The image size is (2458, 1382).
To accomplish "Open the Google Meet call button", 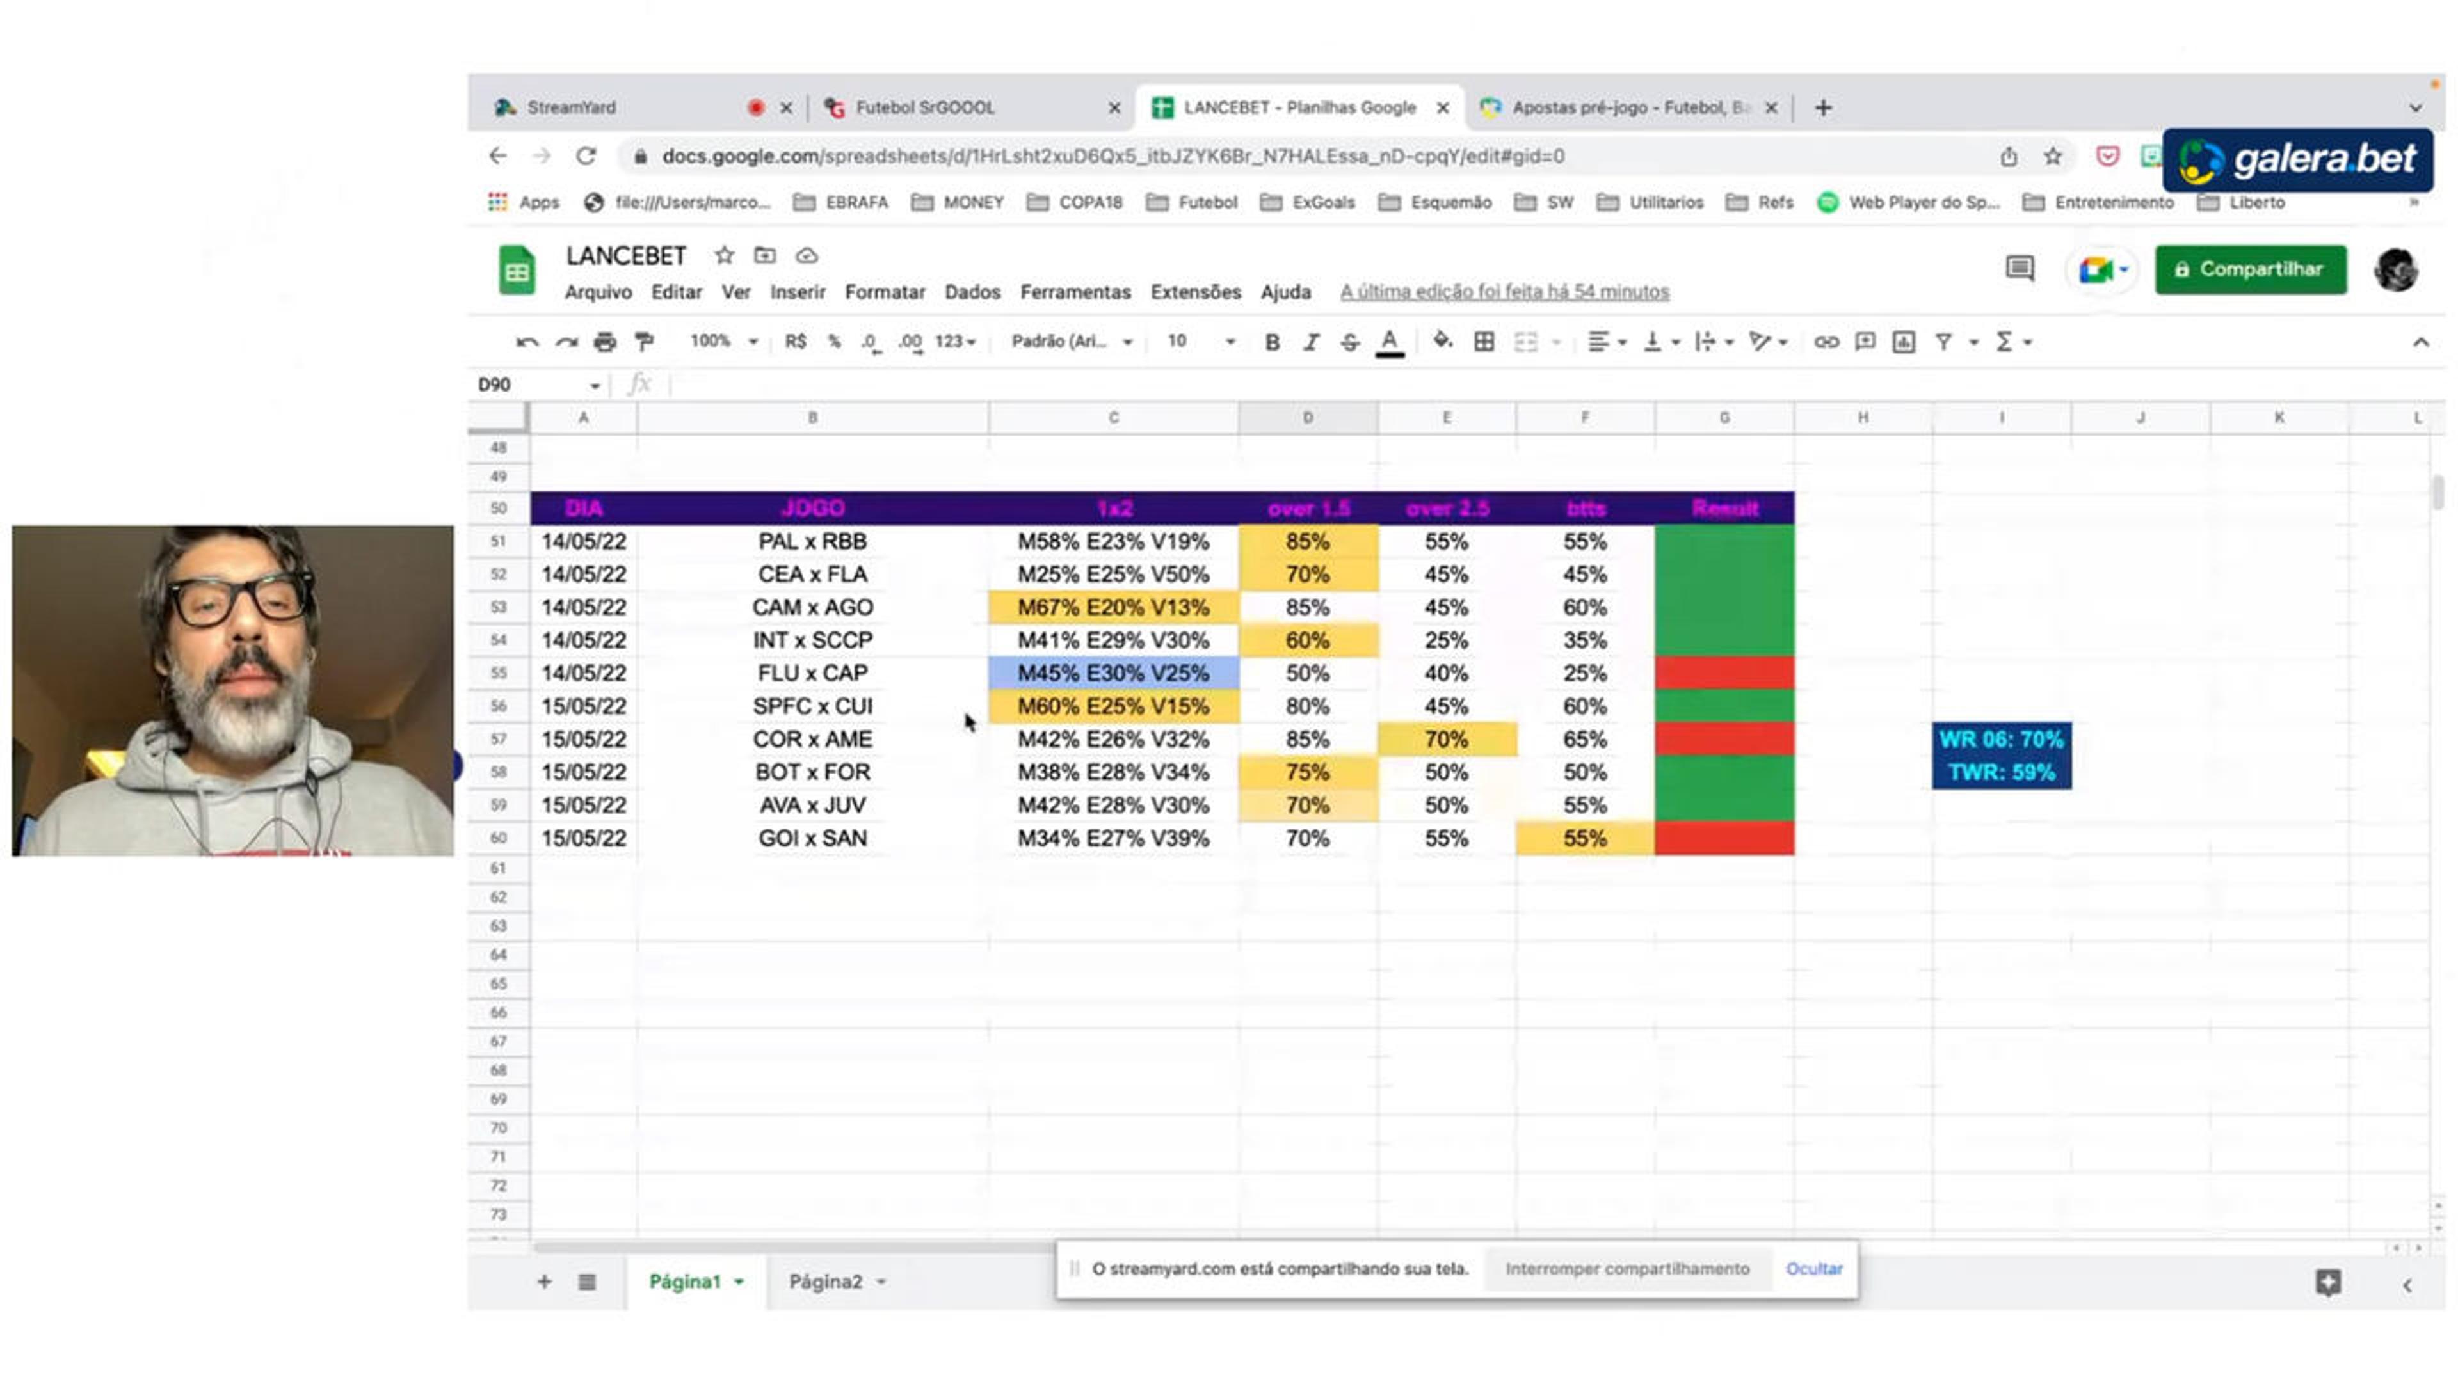I will click(x=2102, y=270).
